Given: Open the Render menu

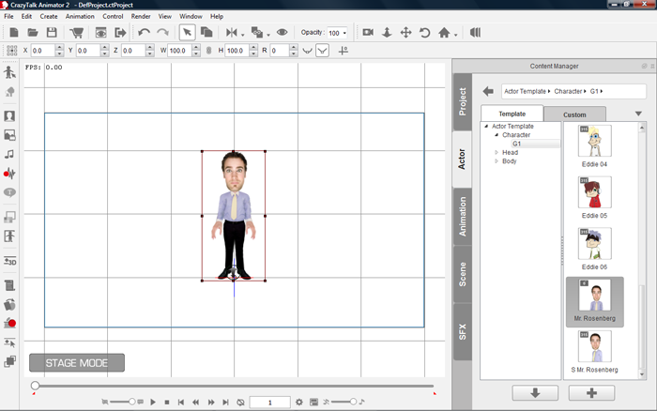Looking at the screenshot, I should [x=141, y=16].
